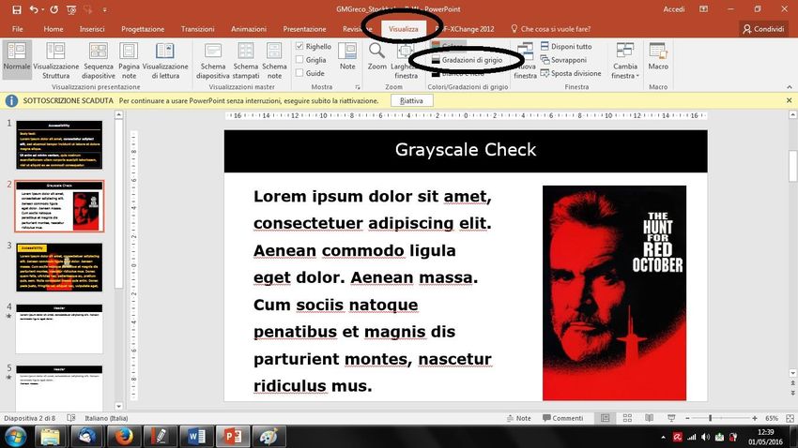The width and height of the screenshot is (798, 448).
Task: Open the File tab
Action: click(17, 29)
